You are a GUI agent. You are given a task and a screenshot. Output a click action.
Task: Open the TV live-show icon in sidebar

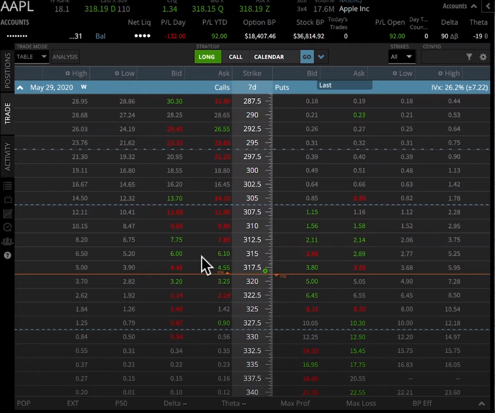[8, 199]
